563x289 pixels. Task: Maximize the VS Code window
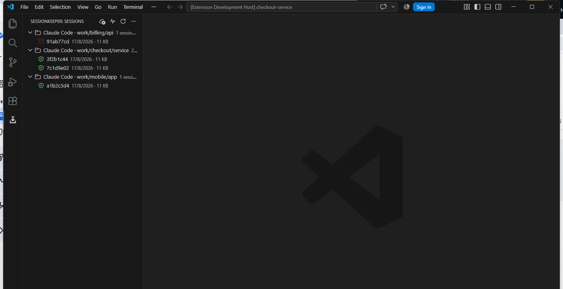532,7
